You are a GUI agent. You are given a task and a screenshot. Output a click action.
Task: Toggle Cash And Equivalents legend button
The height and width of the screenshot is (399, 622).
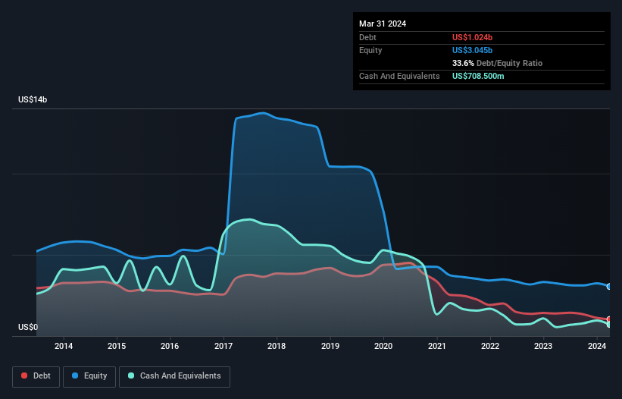[174, 376]
